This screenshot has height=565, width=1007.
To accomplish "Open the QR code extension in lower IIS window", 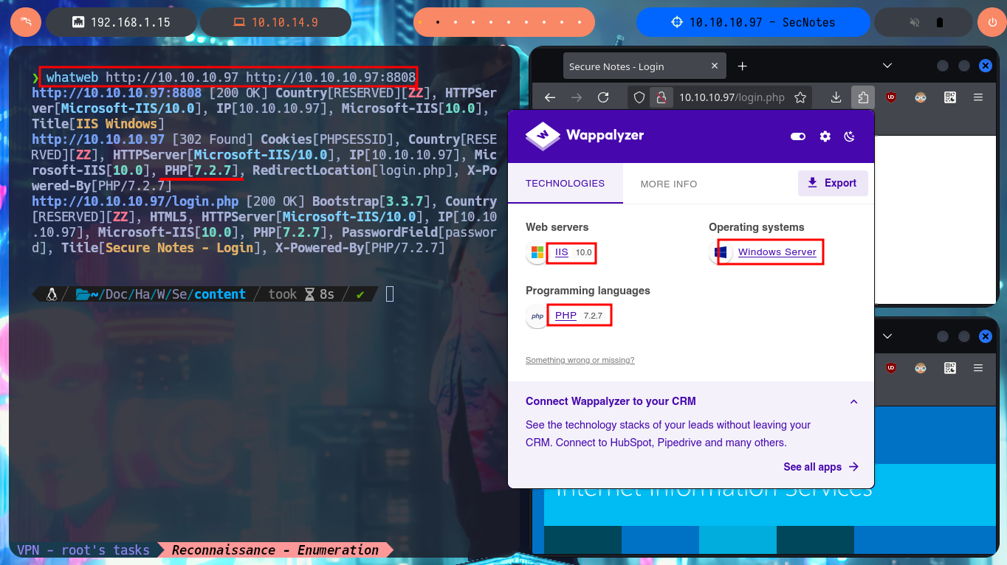I will (x=949, y=367).
